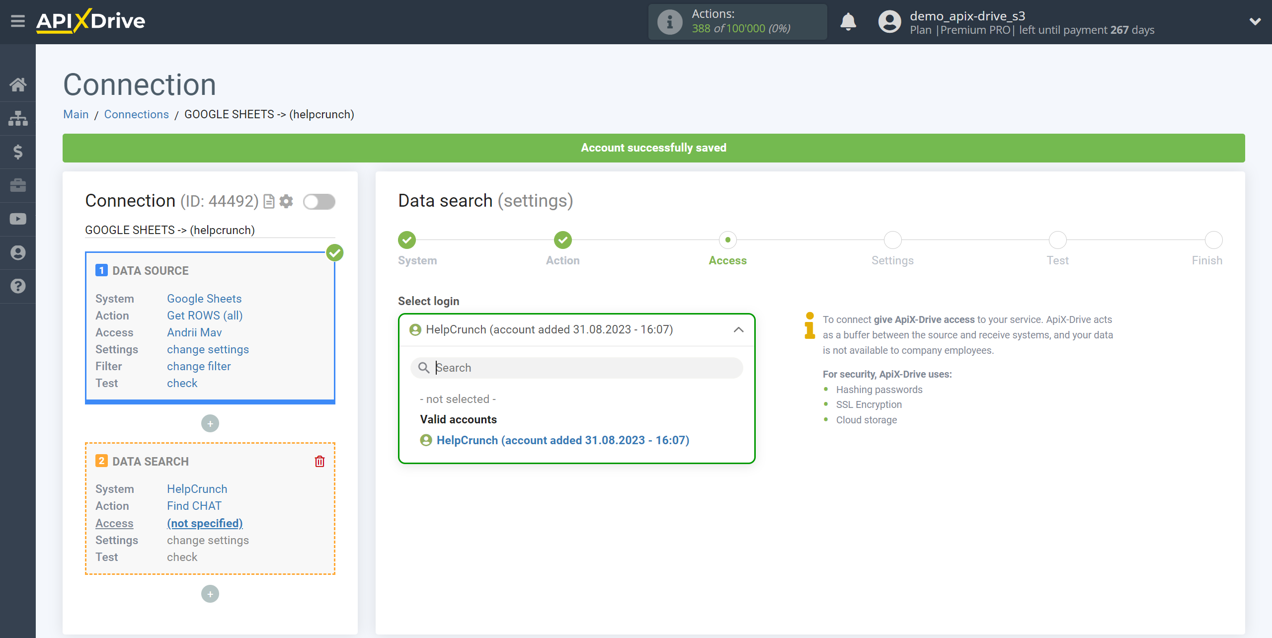The height and width of the screenshot is (638, 1272).
Task: Select the account dropdown chevron up
Action: pos(738,329)
